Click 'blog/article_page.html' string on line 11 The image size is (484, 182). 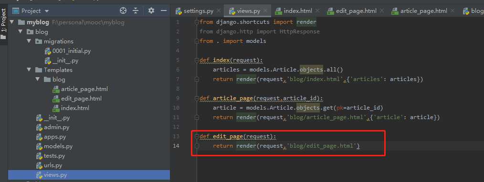coord(326,117)
